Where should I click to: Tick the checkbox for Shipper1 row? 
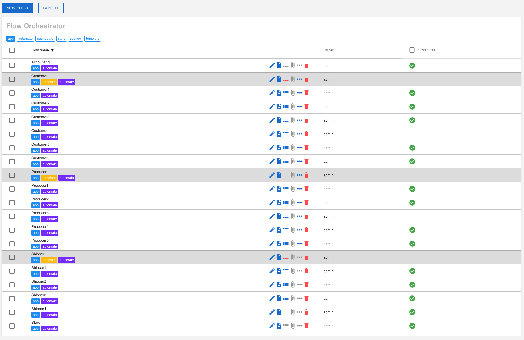(x=12, y=271)
